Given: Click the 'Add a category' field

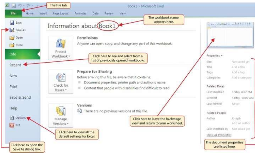Looking at the screenshot, I should (241, 78).
